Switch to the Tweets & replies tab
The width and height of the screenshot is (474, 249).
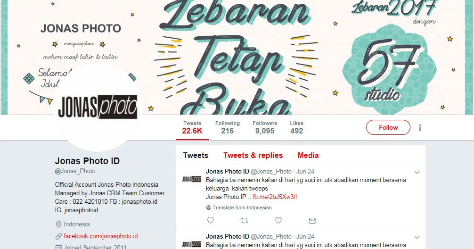[x=253, y=155]
